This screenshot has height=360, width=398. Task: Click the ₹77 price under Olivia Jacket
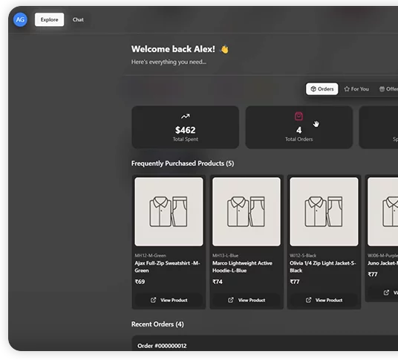(x=295, y=282)
